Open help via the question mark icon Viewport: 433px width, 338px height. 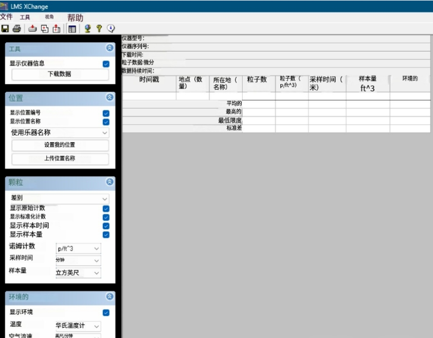(99, 29)
